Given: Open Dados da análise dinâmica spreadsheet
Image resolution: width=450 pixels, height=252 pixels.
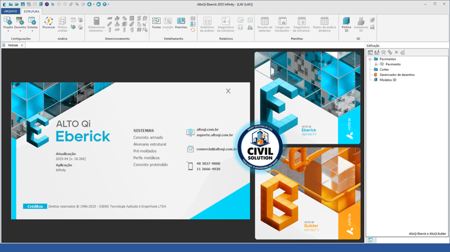Looking at the screenshot, I should click(x=324, y=24).
